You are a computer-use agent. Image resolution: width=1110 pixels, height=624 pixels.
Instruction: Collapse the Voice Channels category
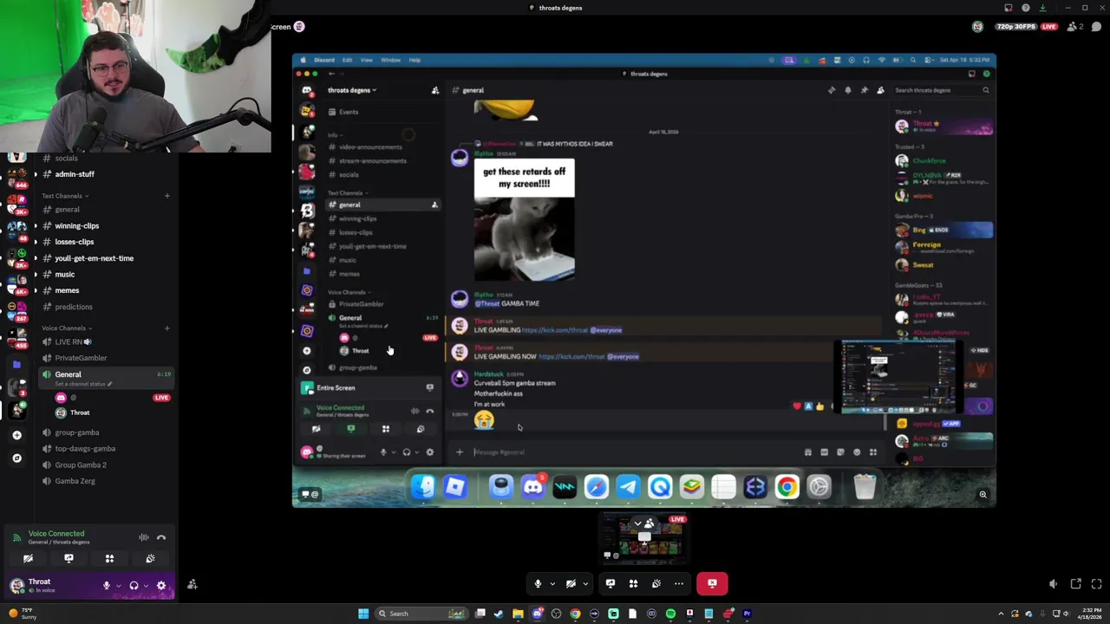click(x=67, y=328)
